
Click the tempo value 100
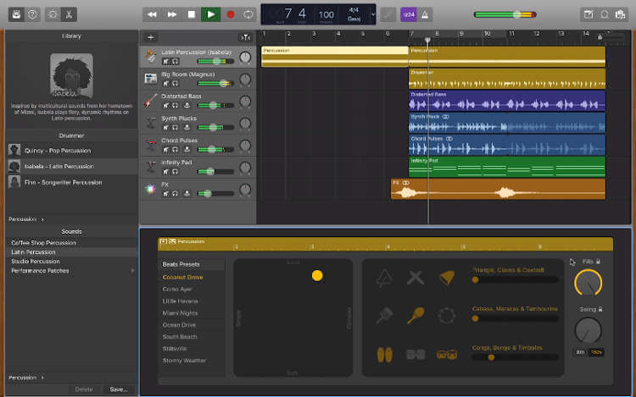pos(326,15)
